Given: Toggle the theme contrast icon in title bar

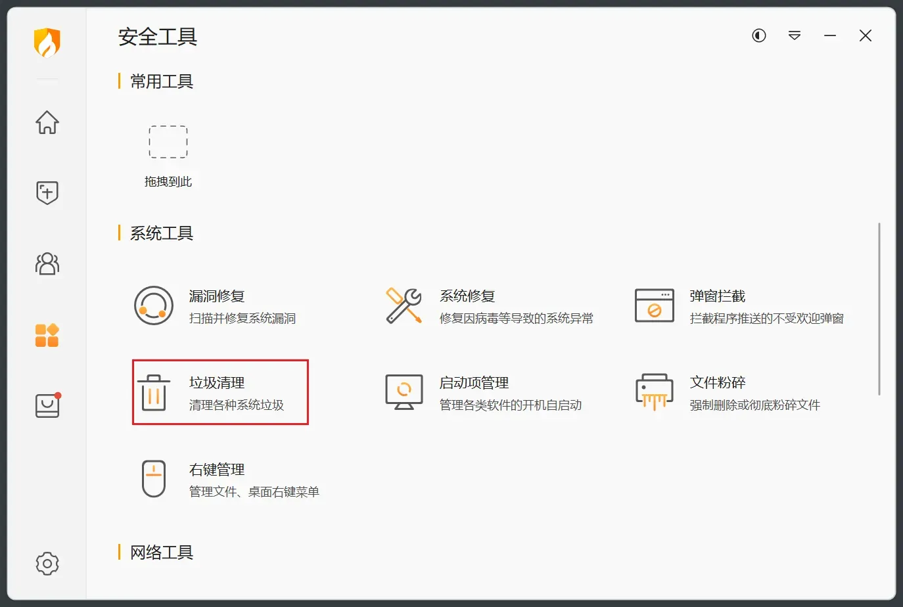Looking at the screenshot, I should point(759,35).
